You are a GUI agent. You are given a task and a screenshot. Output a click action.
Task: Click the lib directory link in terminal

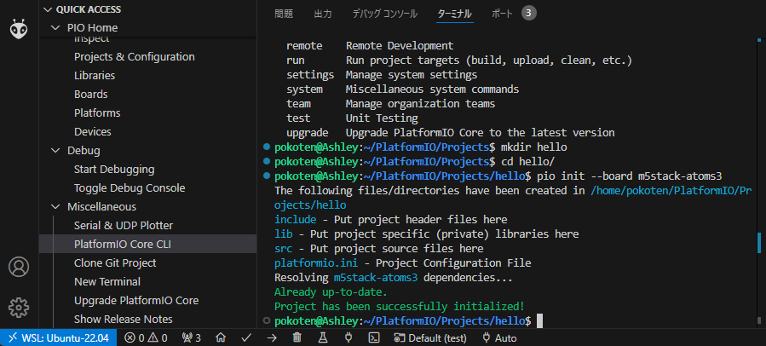284,234
